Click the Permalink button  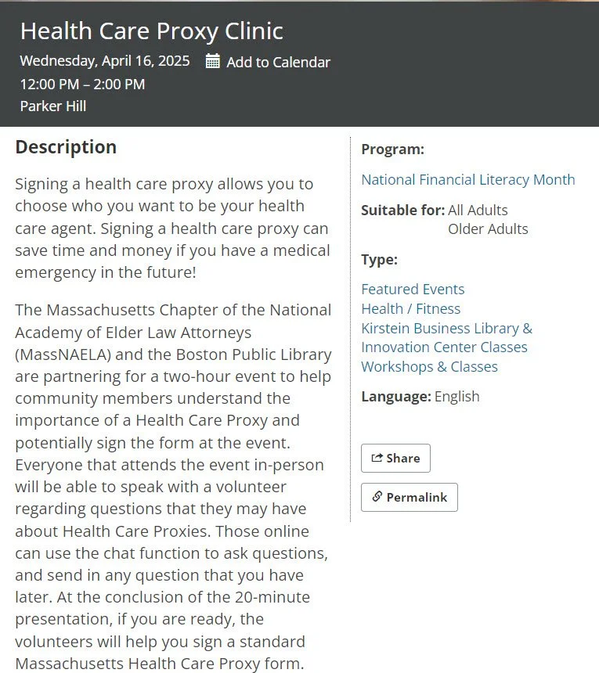pyautogui.click(x=410, y=498)
